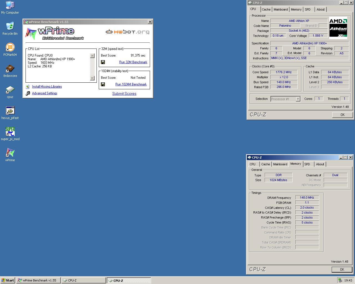Click the Core Voltage value 1.568 V
Viewport: 355px width, 284px height.
tap(318, 35)
